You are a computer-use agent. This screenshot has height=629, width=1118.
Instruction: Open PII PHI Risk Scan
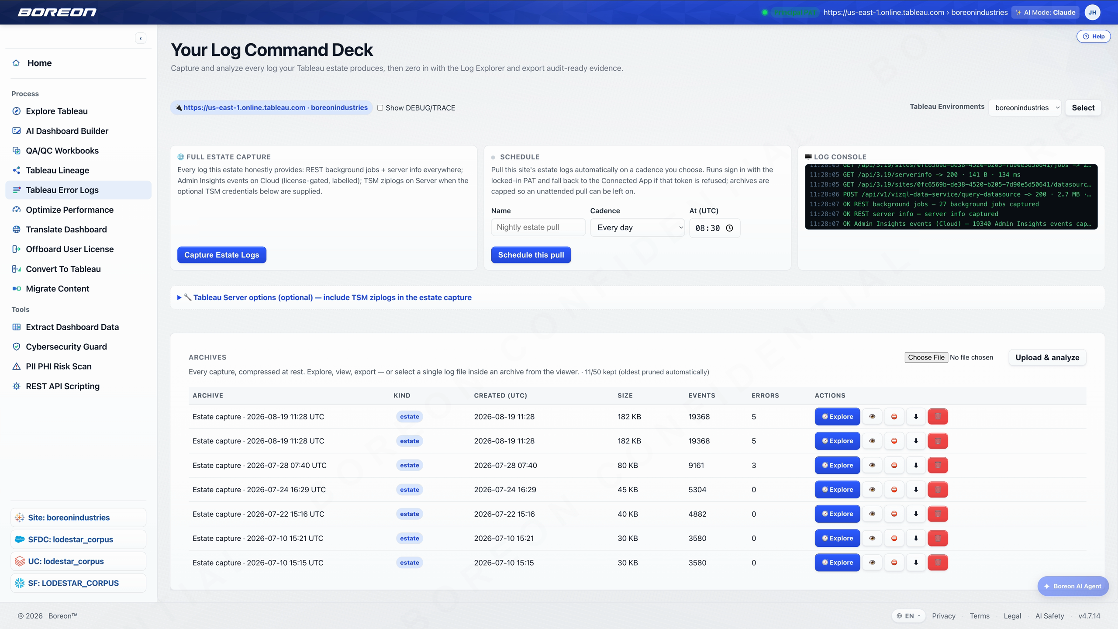coord(79,366)
